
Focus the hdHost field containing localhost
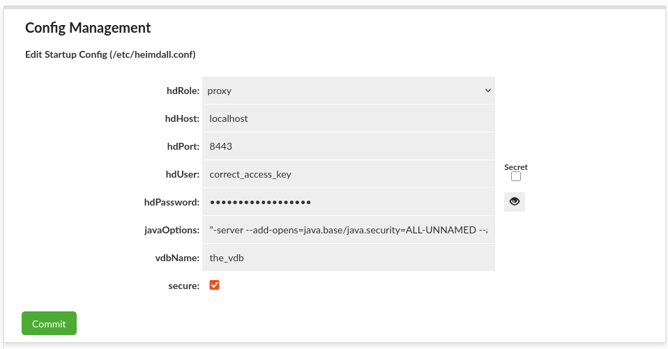[x=349, y=118]
